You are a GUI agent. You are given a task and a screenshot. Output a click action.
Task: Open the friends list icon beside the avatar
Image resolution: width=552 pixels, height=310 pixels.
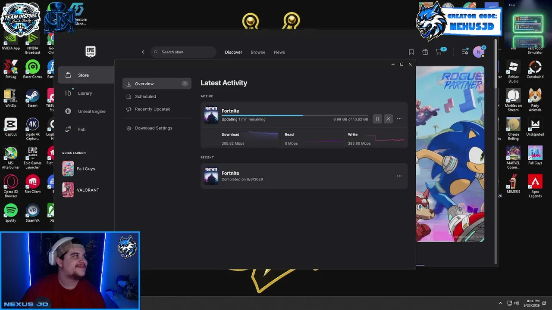pos(465,52)
